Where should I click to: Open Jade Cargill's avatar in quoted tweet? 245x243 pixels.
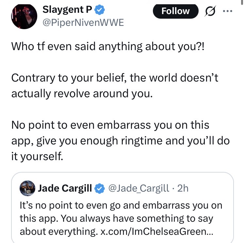[27, 188]
